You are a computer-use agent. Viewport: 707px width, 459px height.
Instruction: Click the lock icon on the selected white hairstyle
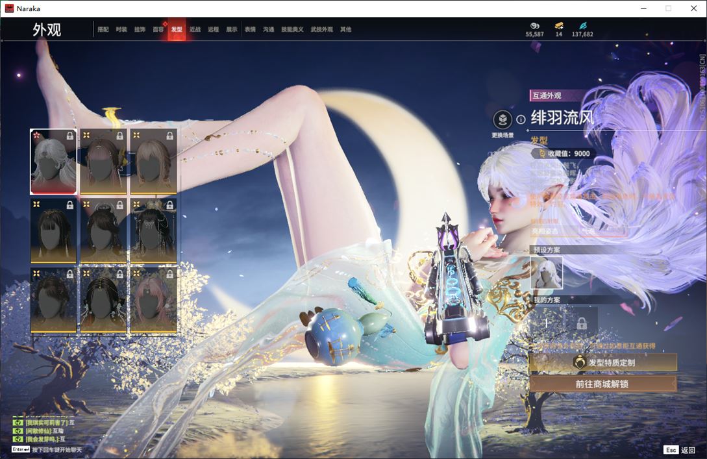point(70,136)
